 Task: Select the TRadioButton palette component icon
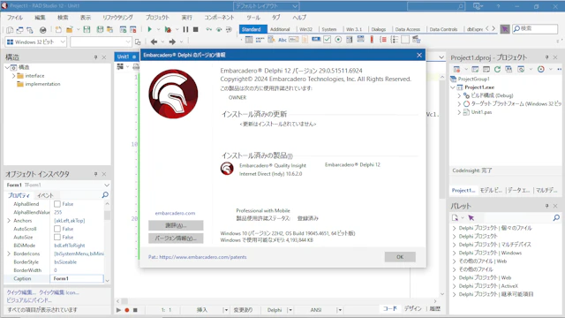[x=338, y=40]
